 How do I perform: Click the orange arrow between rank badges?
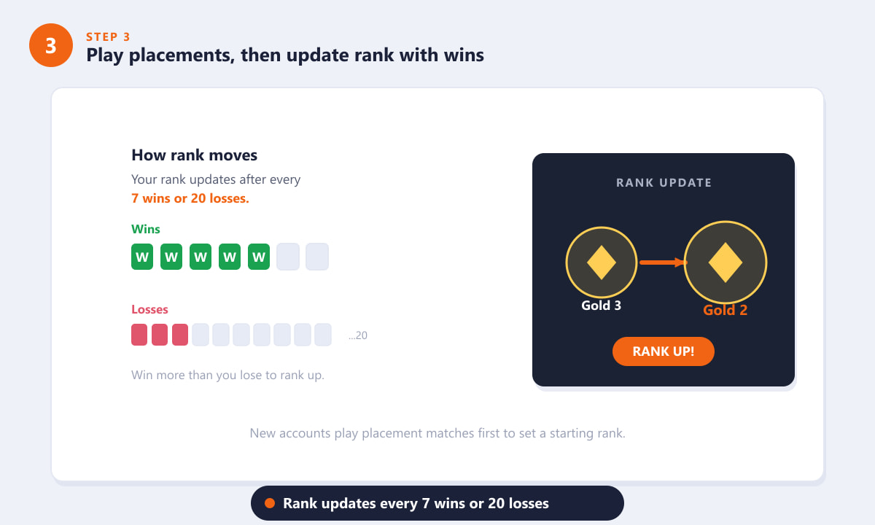[664, 262]
